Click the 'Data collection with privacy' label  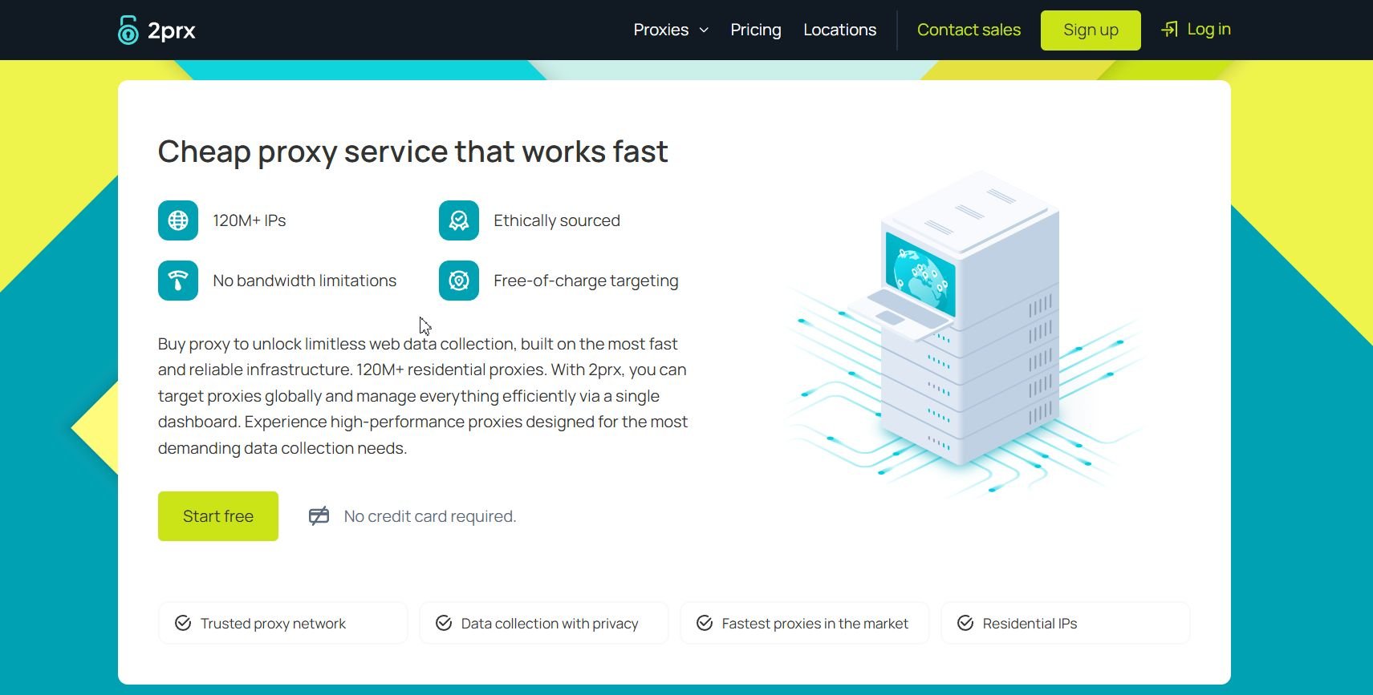tap(550, 624)
